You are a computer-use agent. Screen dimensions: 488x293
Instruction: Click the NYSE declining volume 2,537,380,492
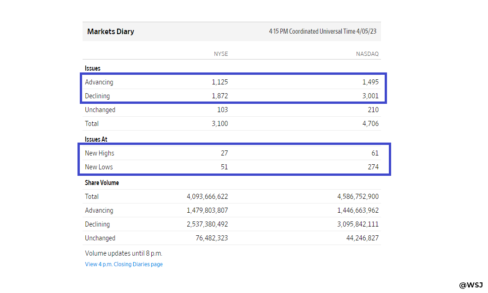207,224
